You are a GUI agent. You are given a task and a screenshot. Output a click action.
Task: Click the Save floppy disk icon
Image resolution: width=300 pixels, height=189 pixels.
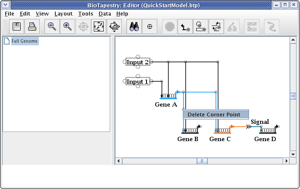[17, 27]
